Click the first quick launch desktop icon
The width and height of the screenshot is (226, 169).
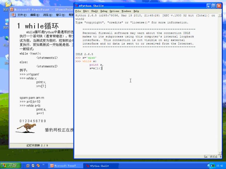click(28, 166)
